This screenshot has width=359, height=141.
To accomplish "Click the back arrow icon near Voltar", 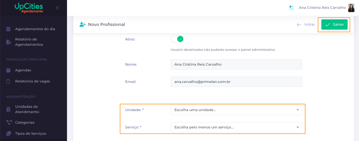I will pos(299,25).
